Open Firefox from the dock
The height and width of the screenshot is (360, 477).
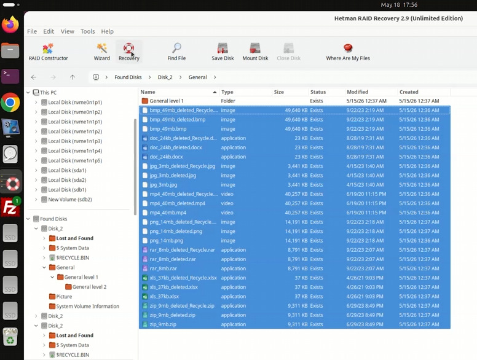(x=10, y=25)
